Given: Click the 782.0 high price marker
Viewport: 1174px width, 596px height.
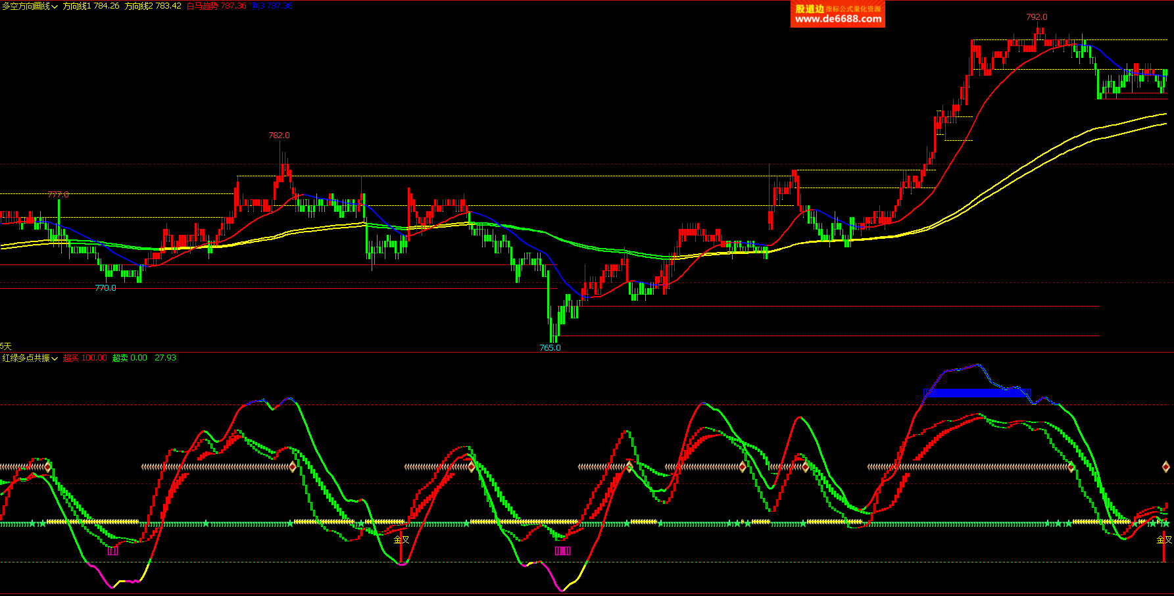Looking at the screenshot, I should click(279, 136).
